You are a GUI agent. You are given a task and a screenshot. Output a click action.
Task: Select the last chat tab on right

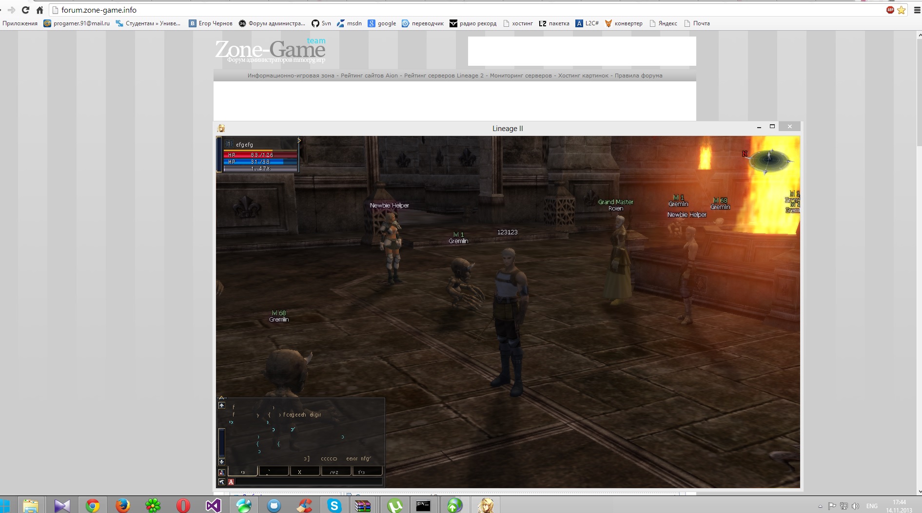367,472
